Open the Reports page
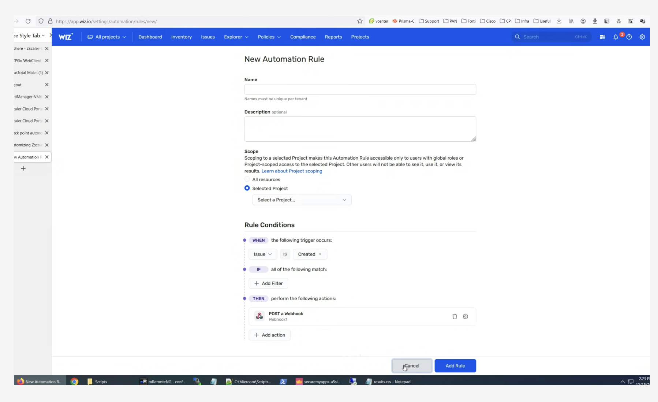The image size is (658, 402). [x=333, y=37]
